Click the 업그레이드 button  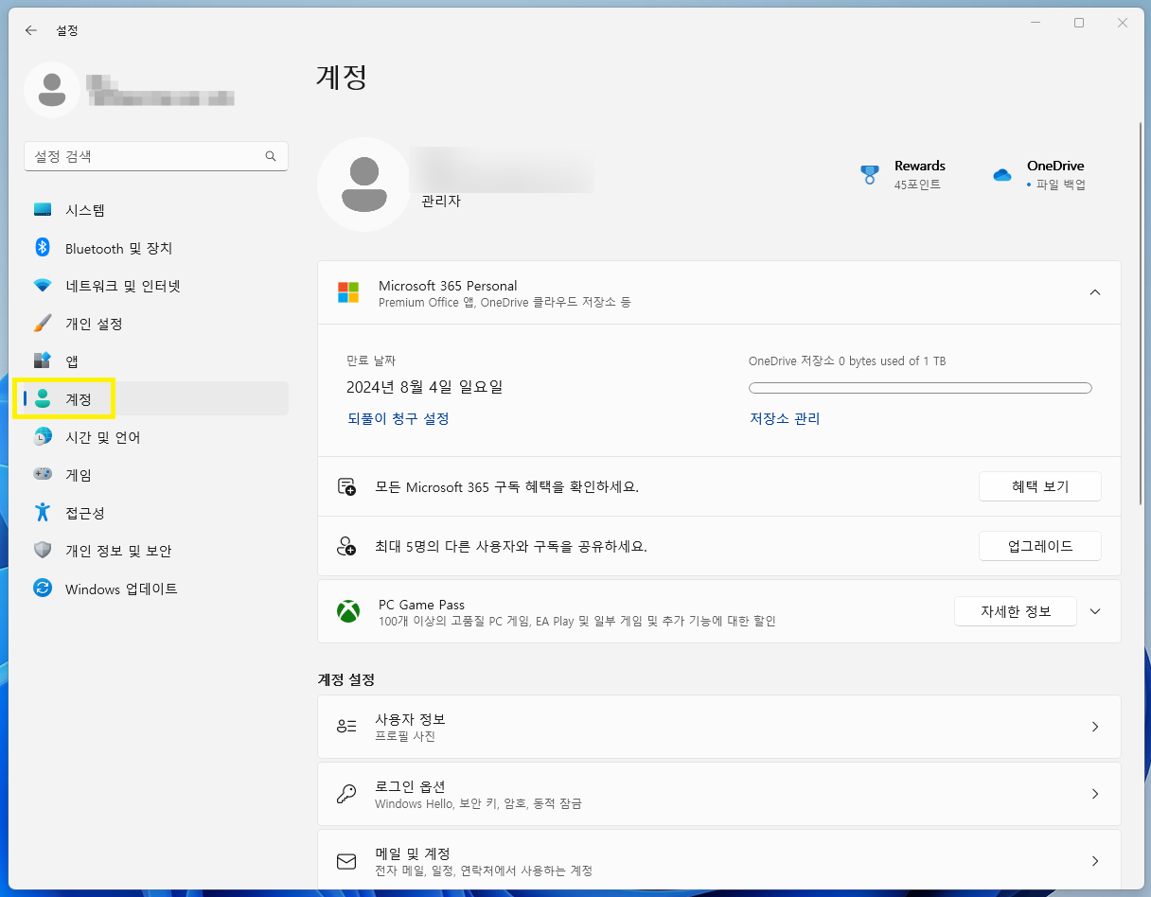[x=1039, y=546]
